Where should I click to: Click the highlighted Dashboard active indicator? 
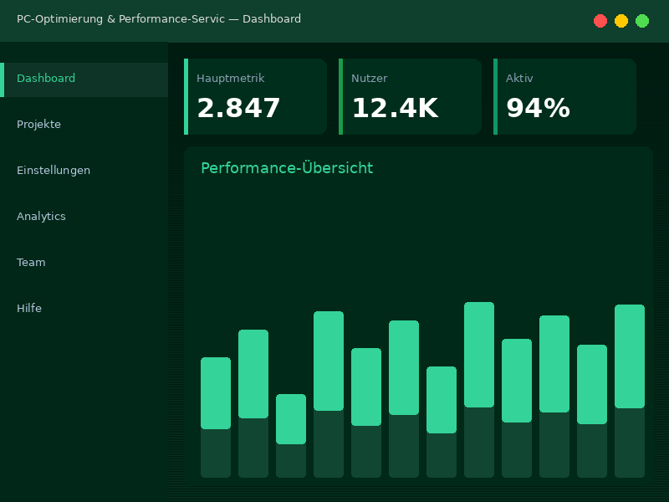[x=3, y=78]
